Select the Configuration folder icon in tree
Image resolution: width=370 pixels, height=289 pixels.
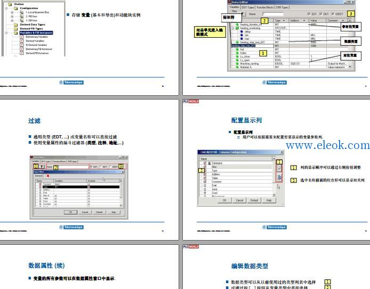coord(15,8)
